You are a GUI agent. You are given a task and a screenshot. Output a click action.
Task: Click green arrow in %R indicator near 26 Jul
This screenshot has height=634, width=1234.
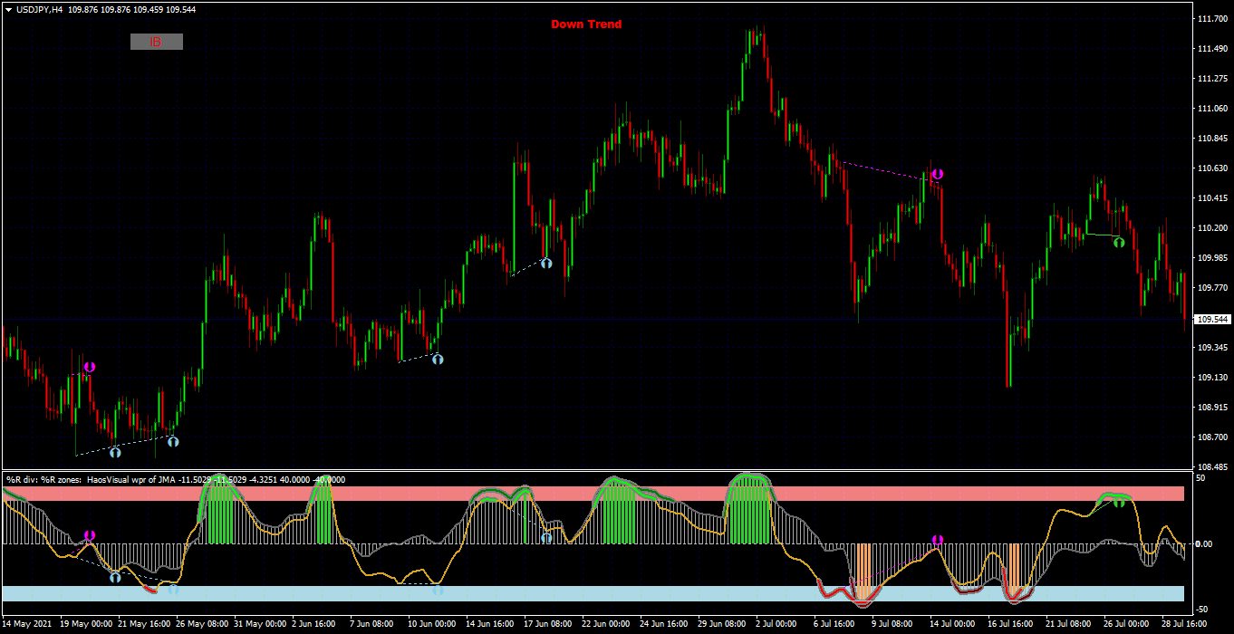point(1119,501)
